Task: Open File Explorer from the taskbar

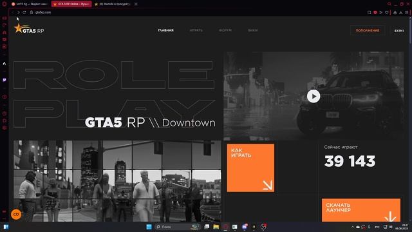Action: pyautogui.click(x=216, y=227)
